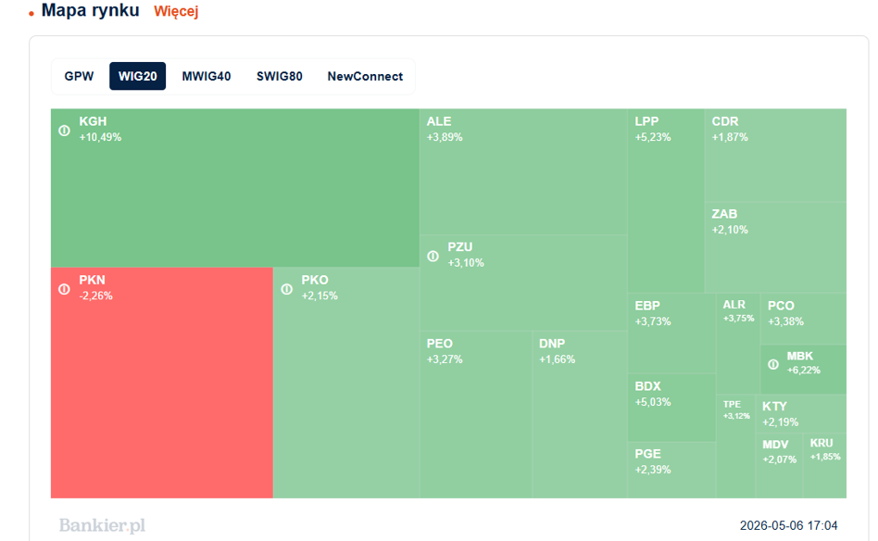The image size is (878, 541).
Task: Open the SWIG80 tab
Action: tap(280, 76)
